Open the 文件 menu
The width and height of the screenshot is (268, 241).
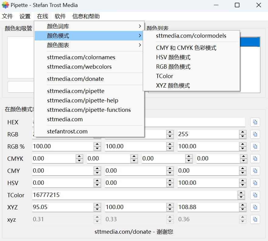click(x=8, y=16)
